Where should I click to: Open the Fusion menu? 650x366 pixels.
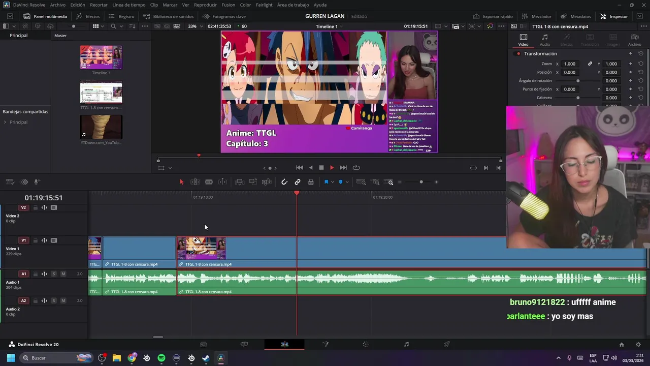pyautogui.click(x=229, y=5)
